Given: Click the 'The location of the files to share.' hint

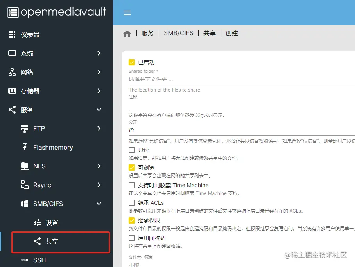Looking at the screenshot, I should (x=165, y=90).
